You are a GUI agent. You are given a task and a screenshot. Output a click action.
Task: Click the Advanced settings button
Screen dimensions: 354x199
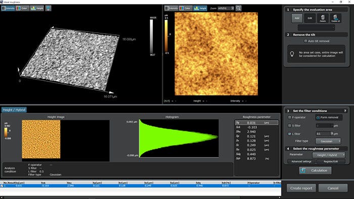click(301, 162)
